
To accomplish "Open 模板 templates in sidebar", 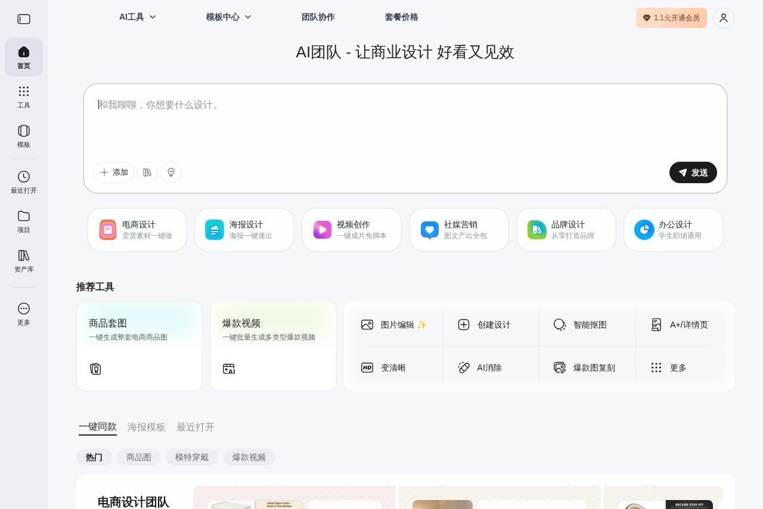I will click(24, 136).
